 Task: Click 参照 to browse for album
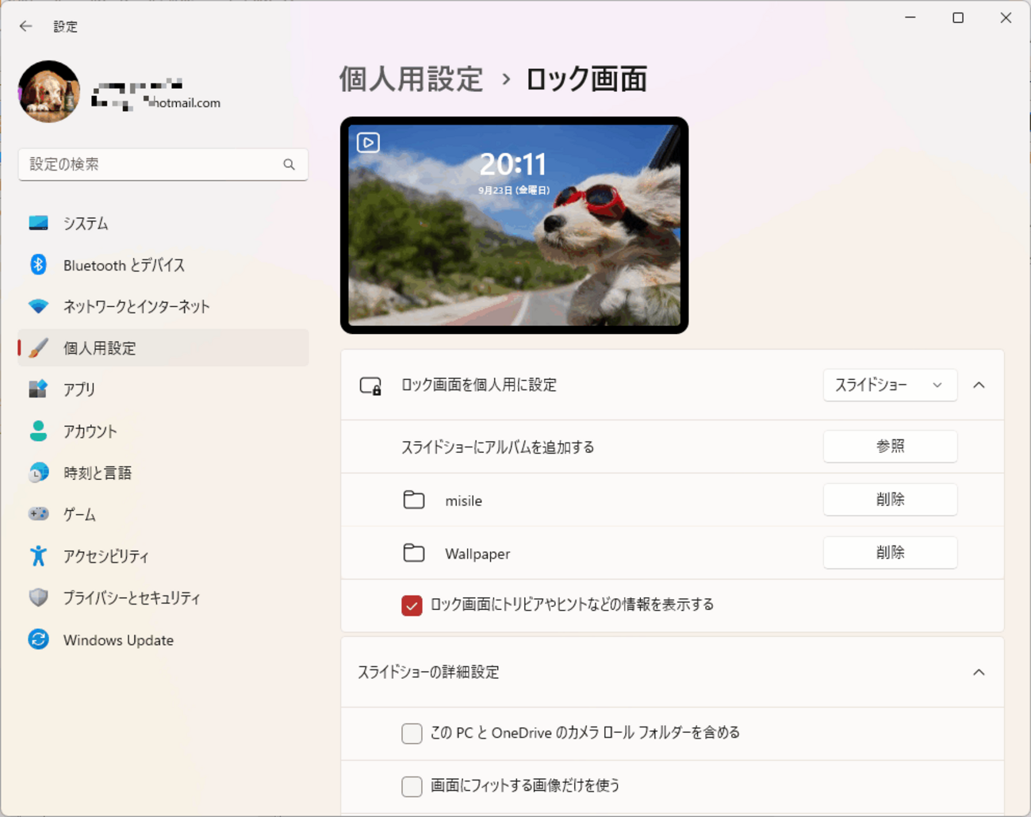click(x=890, y=447)
